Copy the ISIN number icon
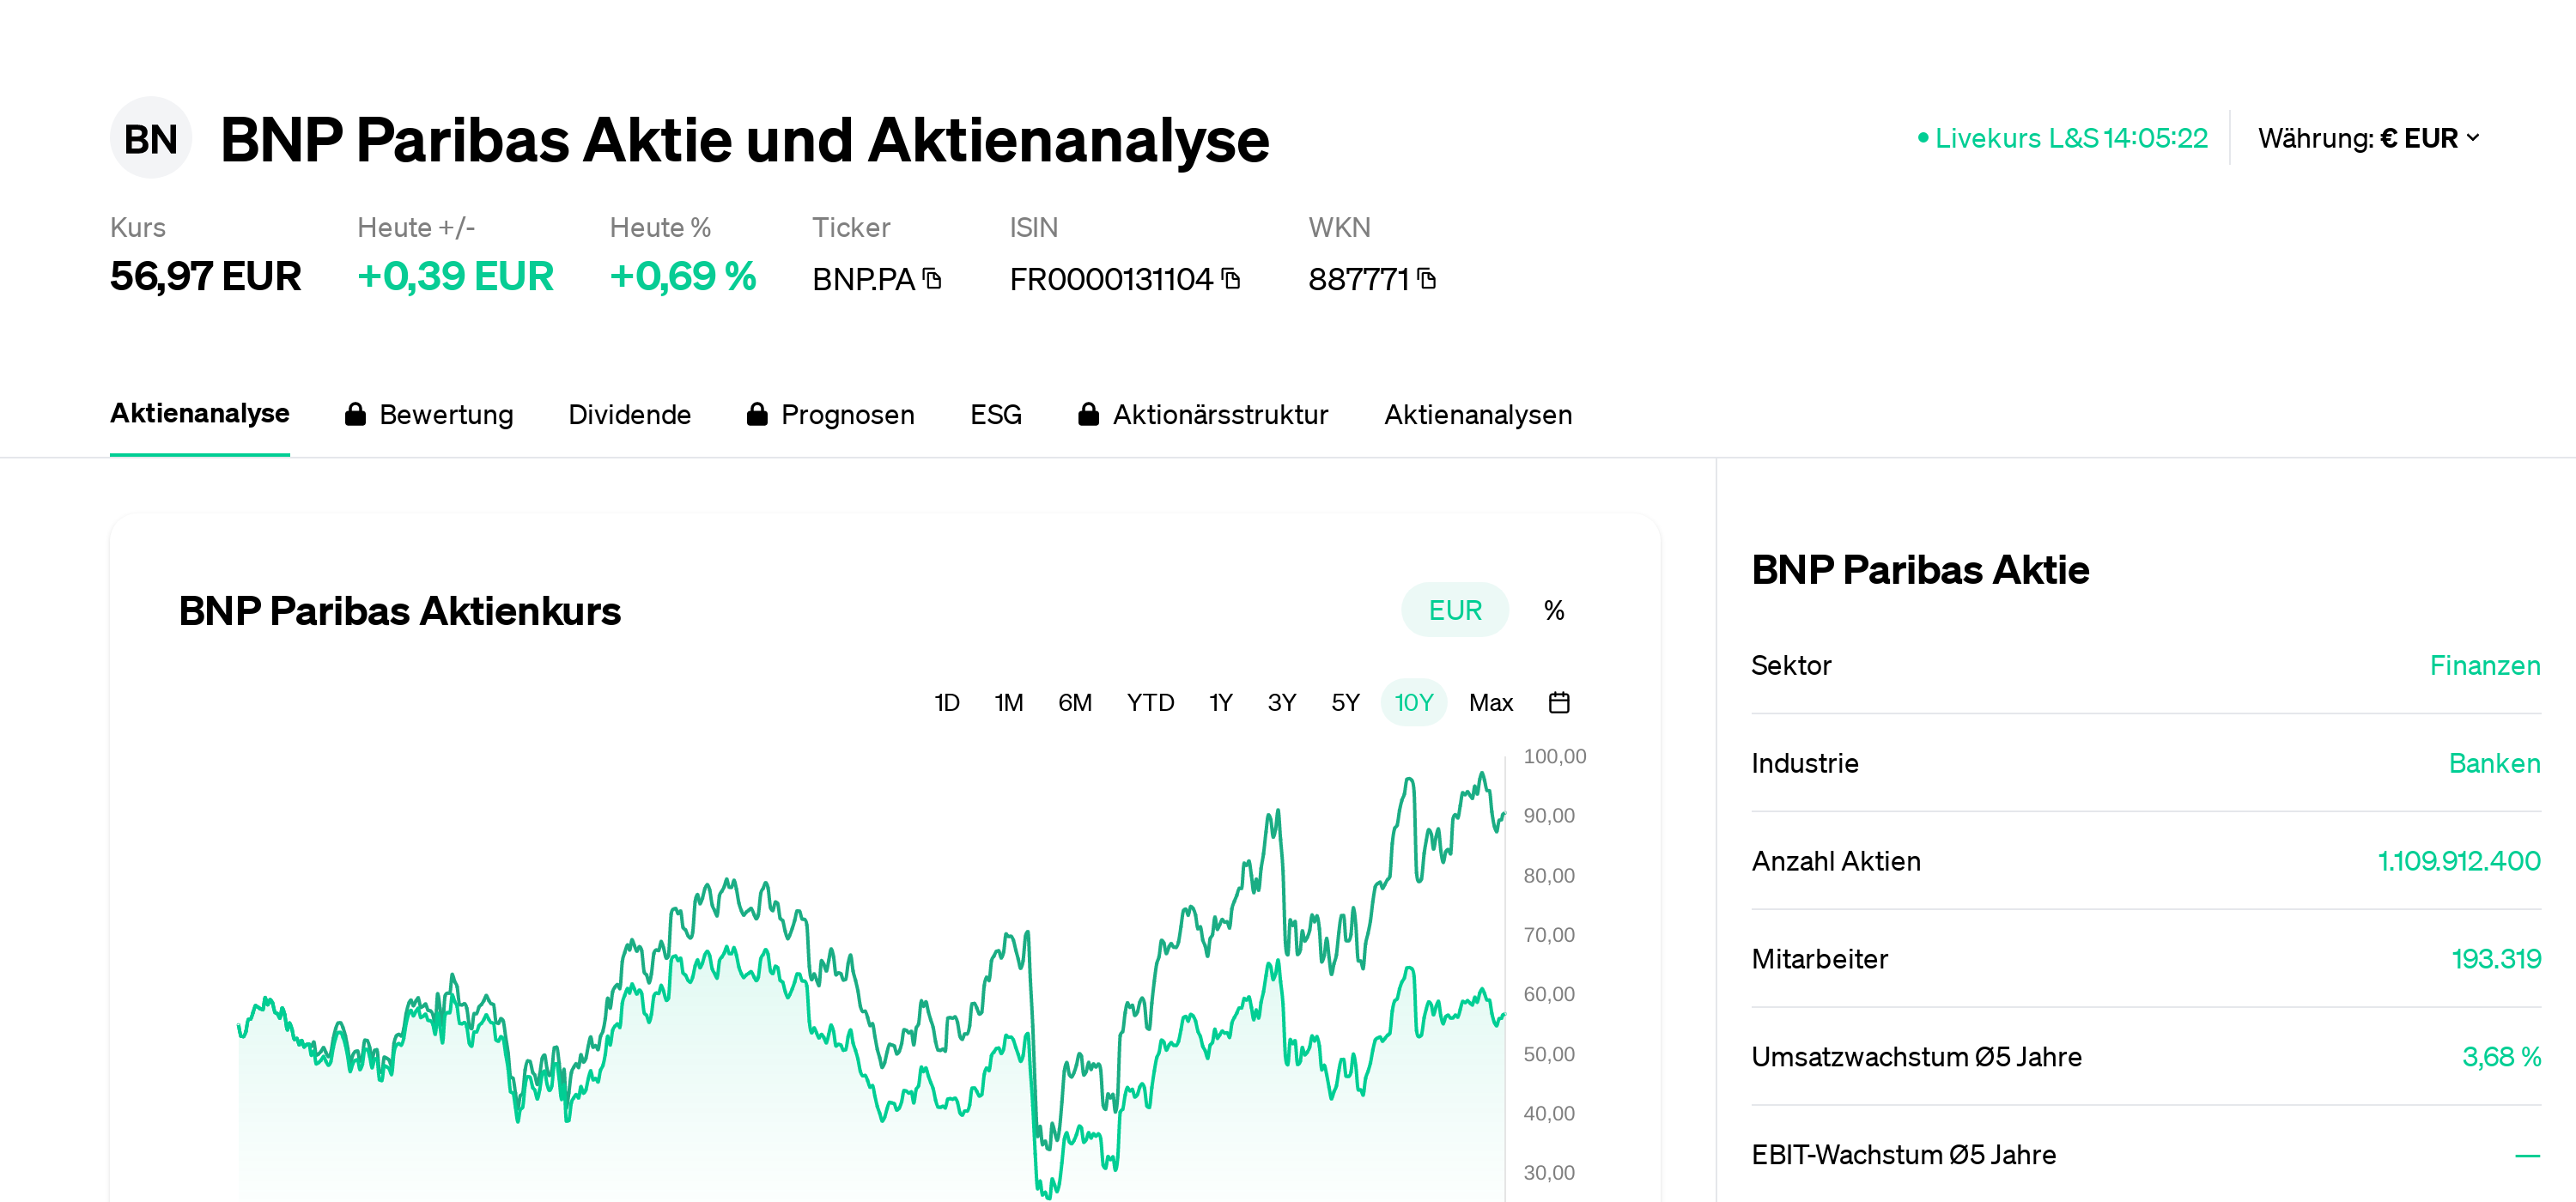This screenshot has height=1202, width=2576. pos(1231,279)
